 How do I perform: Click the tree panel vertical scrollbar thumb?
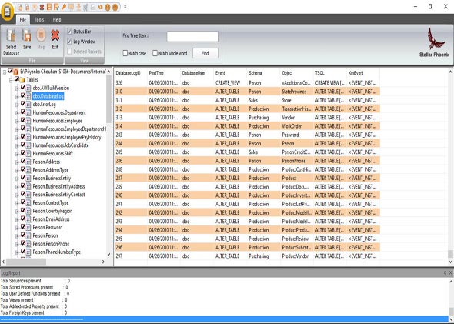[x=108, y=99]
